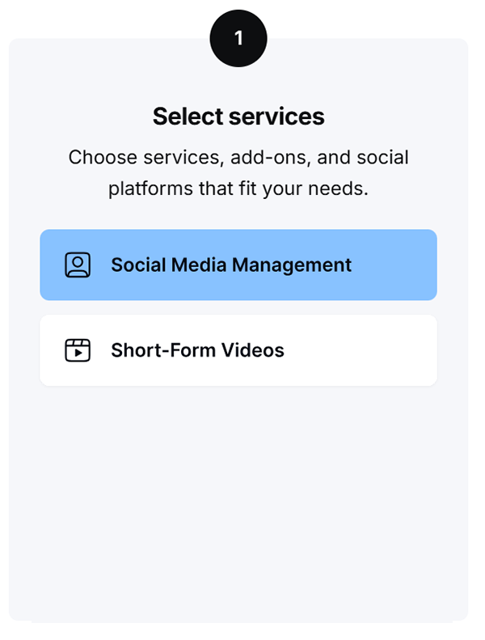
Task: Click the 'platforms that fit your needs.' text line
Action: [x=238, y=189]
